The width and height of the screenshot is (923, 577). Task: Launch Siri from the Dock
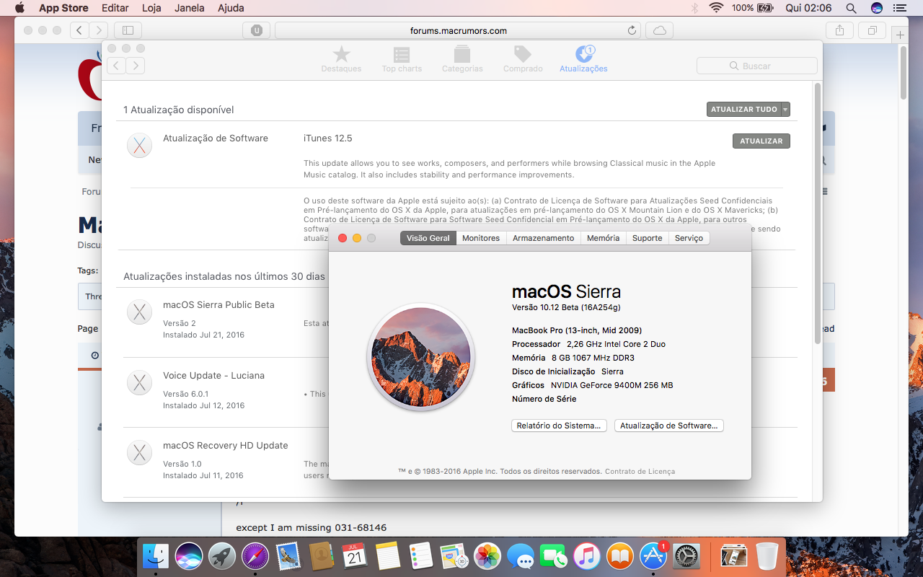(189, 556)
